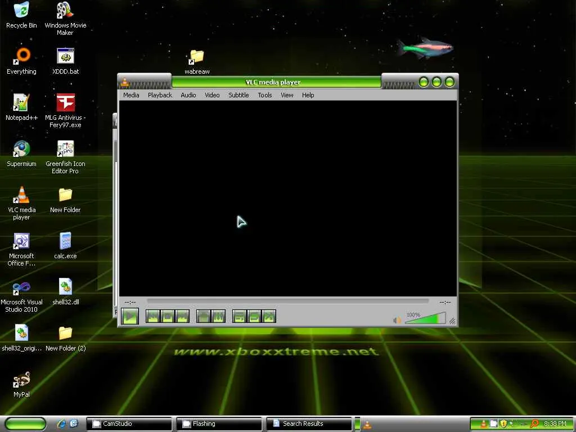576x432 pixels.
Task: Select the Notepad++ desktop shortcut
Action: tap(21, 107)
